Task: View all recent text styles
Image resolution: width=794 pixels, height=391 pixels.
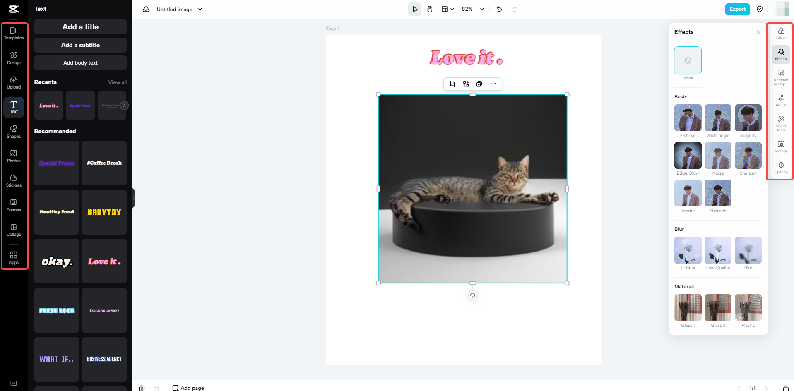Action: [118, 82]
